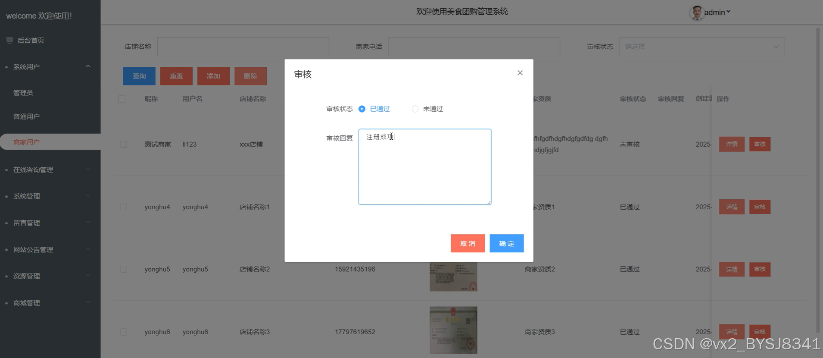The height and width of the screenshot is (358, 823).
Task: Click the ll123 username cell
Action: point(190,144)
